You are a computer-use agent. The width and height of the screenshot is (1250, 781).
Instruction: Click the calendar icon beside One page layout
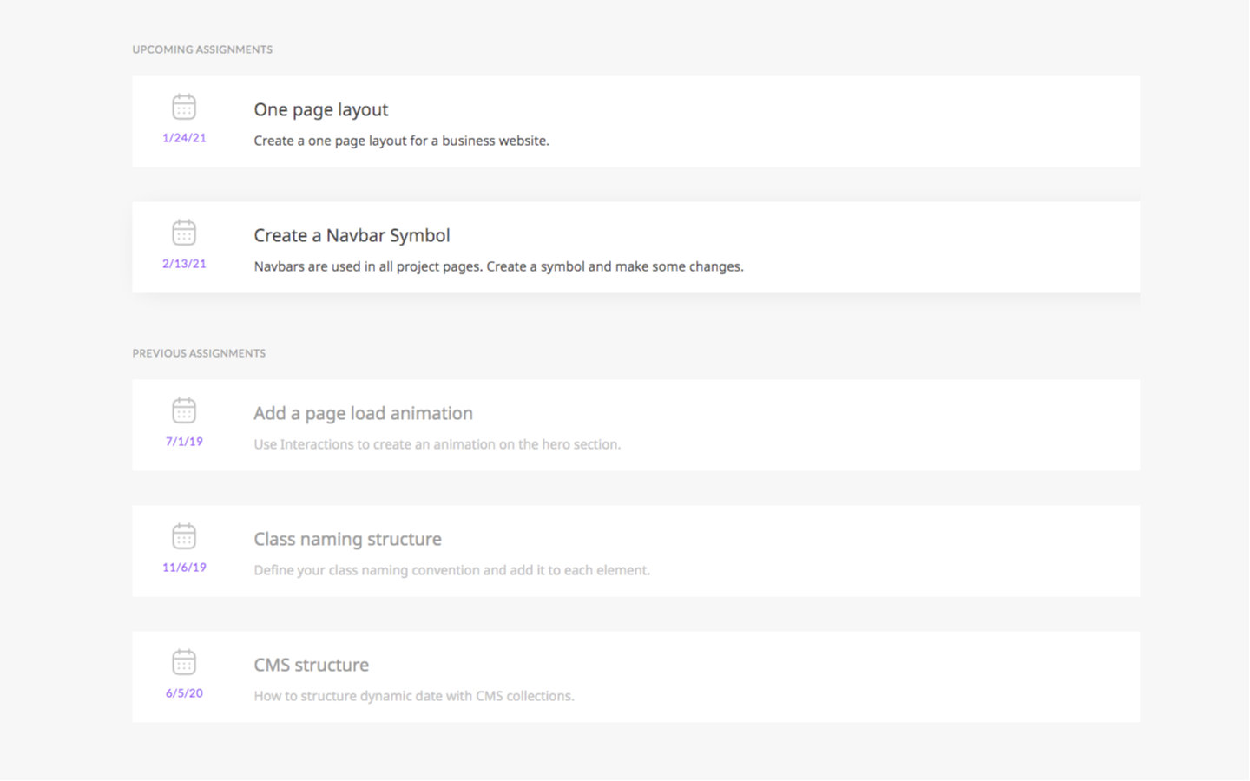[x=183, y=107]
